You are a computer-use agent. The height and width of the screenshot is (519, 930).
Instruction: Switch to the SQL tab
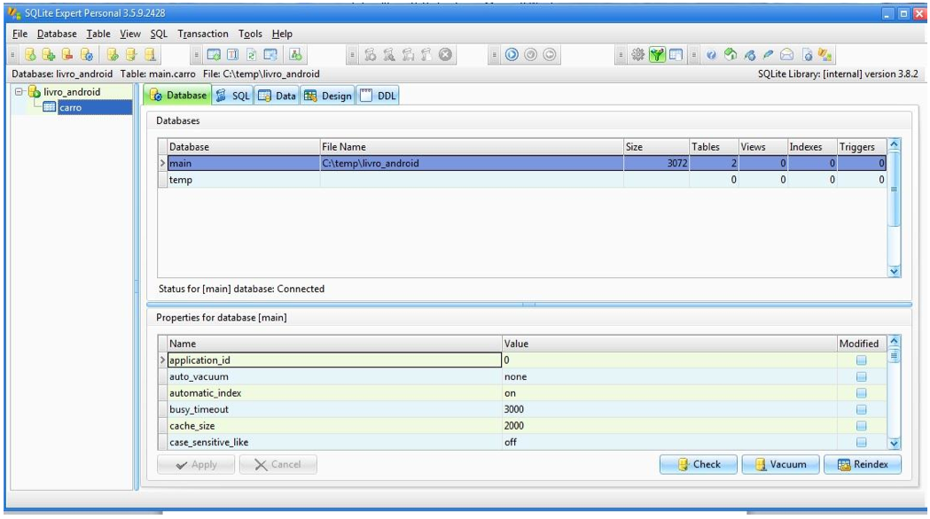pos(233,96)
